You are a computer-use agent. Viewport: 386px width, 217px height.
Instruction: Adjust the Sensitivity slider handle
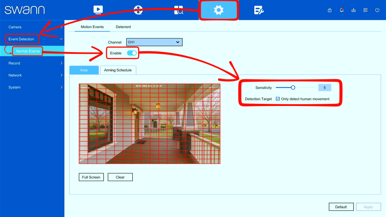pos(293,87)
